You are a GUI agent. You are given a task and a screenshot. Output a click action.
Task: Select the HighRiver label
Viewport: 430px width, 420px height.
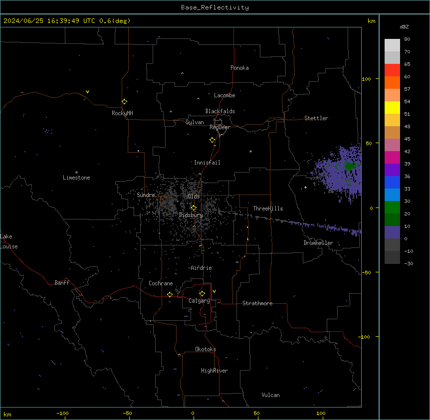[215, 371]
